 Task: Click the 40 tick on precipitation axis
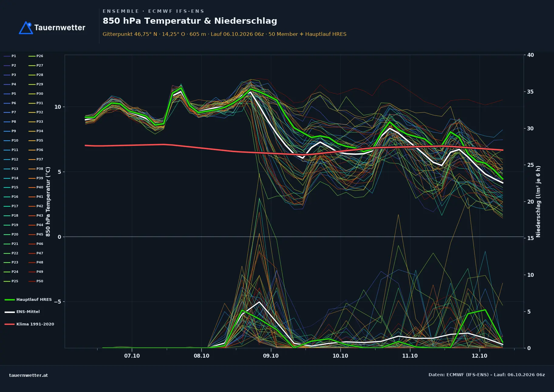coord(530,55)
